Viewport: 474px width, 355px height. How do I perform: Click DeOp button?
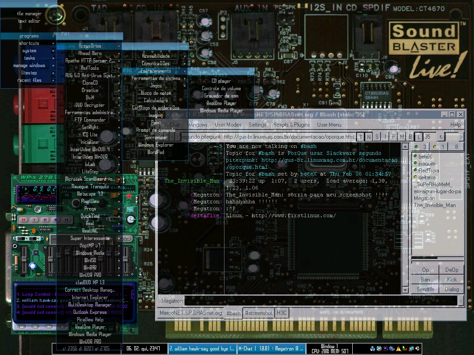pos(452,270)
